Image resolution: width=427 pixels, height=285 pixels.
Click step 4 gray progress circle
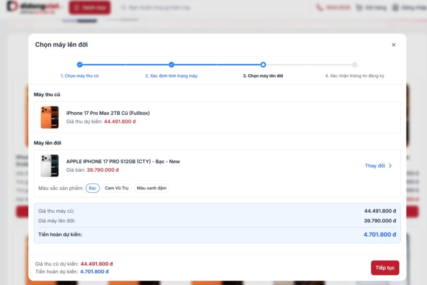tap(354, 65)
